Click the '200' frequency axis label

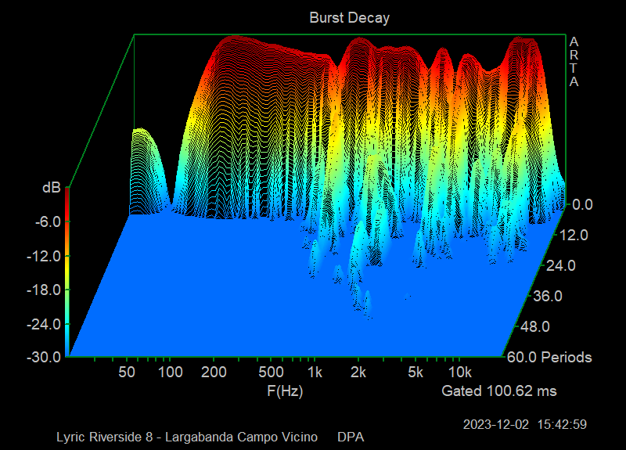pos(214,373)
